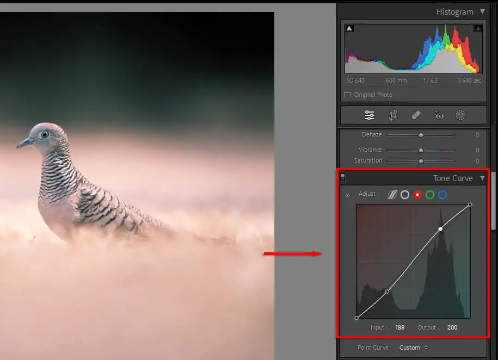Click the upper control point on curve
The image size is (498, 360).
[440, 229]
